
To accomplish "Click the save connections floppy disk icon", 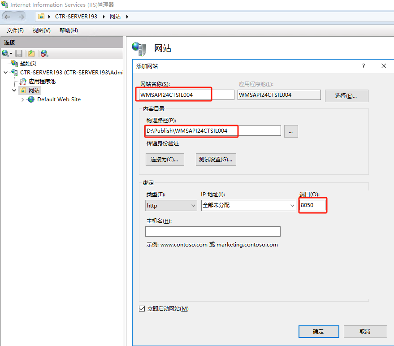I will coord(19,53).
